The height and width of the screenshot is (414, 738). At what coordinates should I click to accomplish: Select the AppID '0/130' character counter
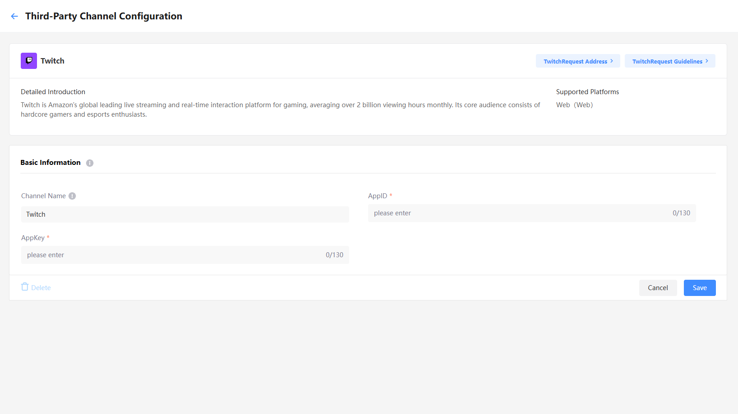pyautogui.click(x=681, y=213)
